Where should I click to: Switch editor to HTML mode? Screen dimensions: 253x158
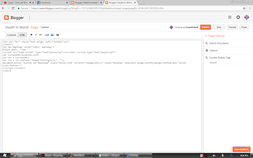(22, 35)
